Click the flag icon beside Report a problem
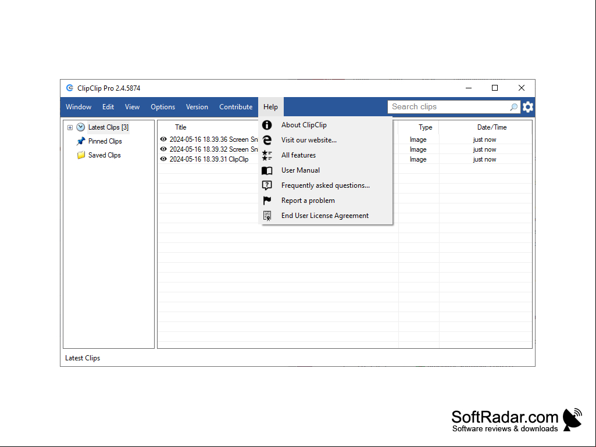Viewport: 596px width, 447px height. pos(267,201)
